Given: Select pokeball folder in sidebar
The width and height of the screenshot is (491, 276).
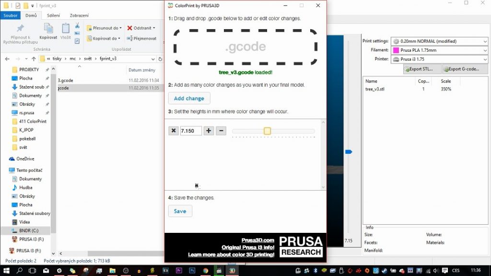Looking at the screenshot, I should coord(27,138).
